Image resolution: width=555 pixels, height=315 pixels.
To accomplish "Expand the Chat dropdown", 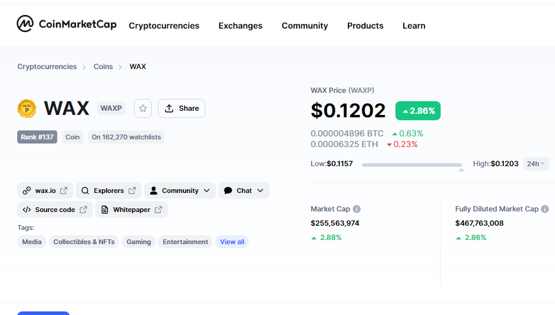I will pos(244,191).
